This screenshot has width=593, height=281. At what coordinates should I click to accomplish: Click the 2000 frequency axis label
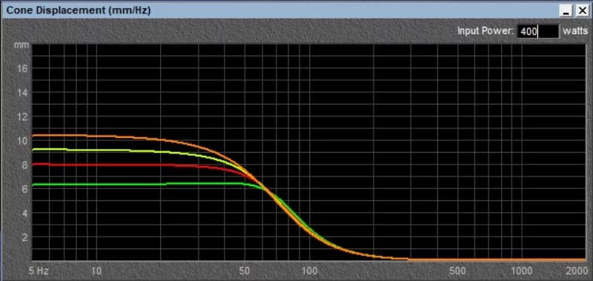click(x=577, y=271)
